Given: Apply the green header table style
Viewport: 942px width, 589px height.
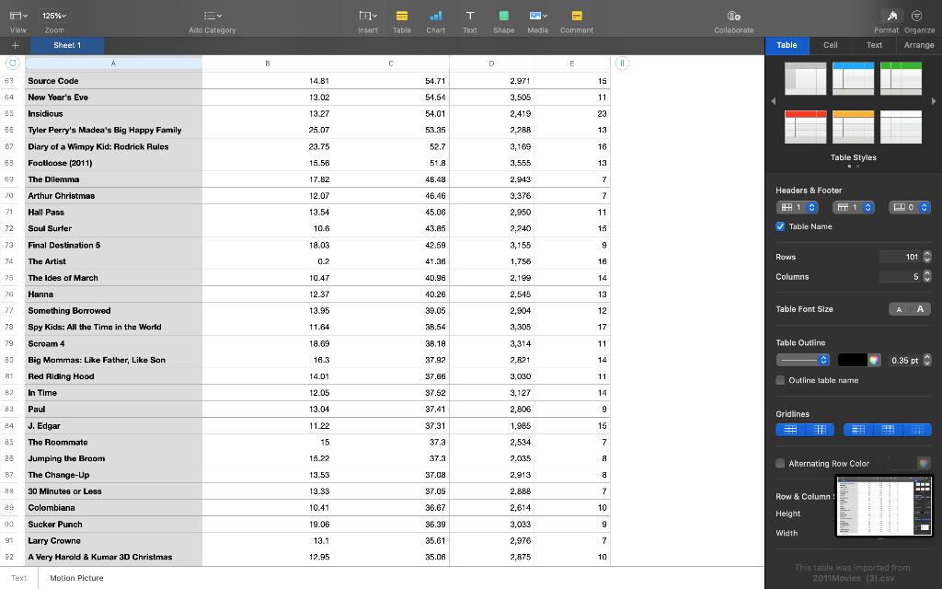Looking at the screenshot, I should 901,79.
